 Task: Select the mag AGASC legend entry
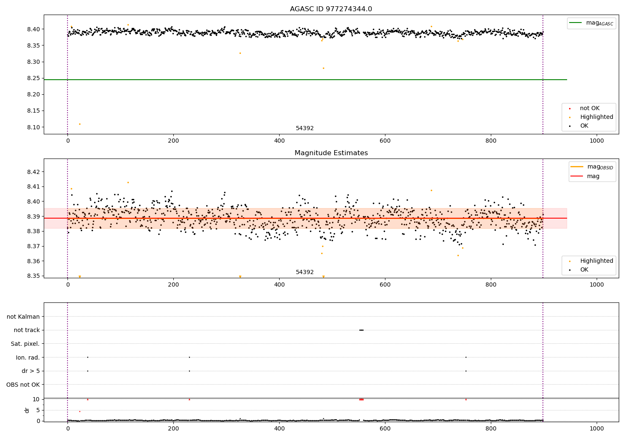click(x=591, y=23)
